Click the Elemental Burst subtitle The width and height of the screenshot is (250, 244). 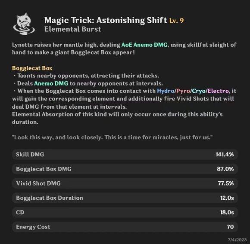73,29
